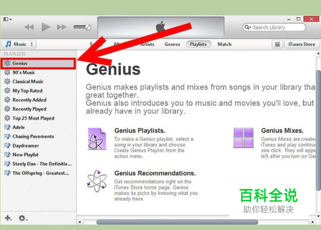Select 'Classical Music' playlist text
The height and width of the screenshot is (230, 321).
28,82
